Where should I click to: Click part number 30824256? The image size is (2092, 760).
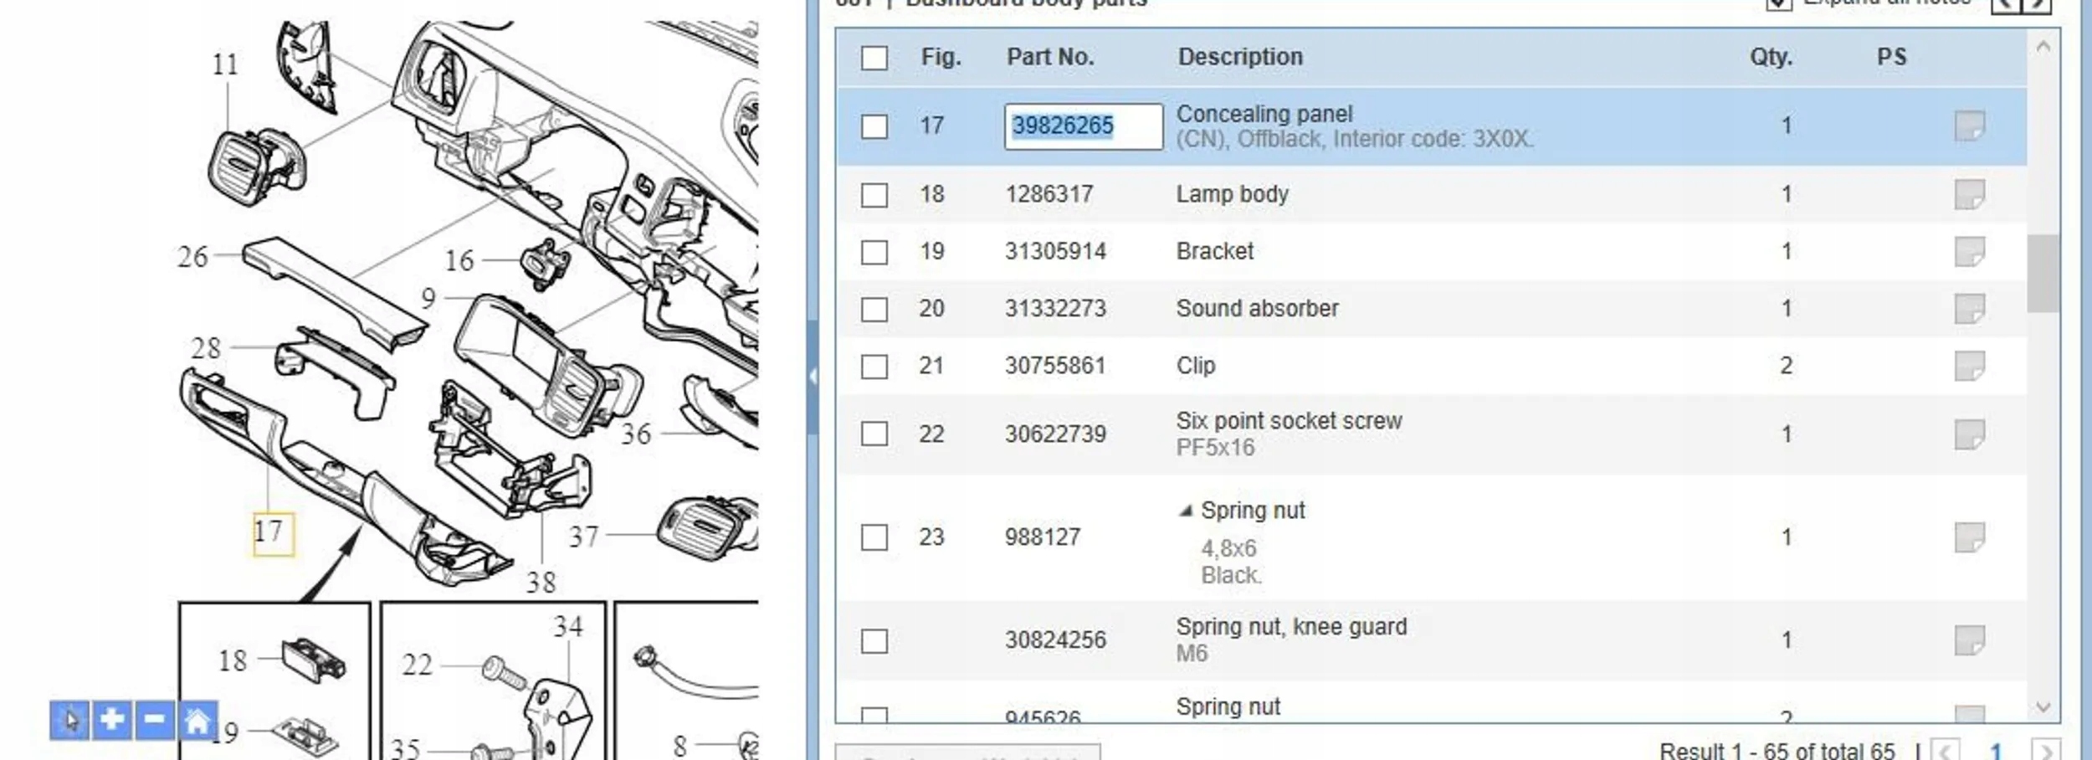(x=1055, y=640)
